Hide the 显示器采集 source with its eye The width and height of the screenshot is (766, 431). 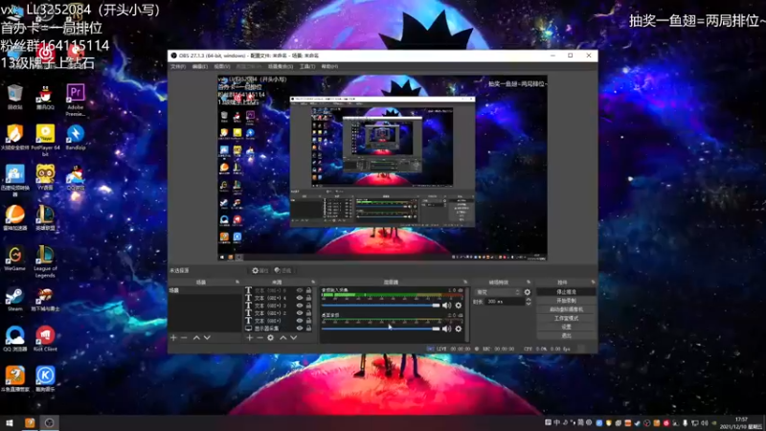[300, 329]
